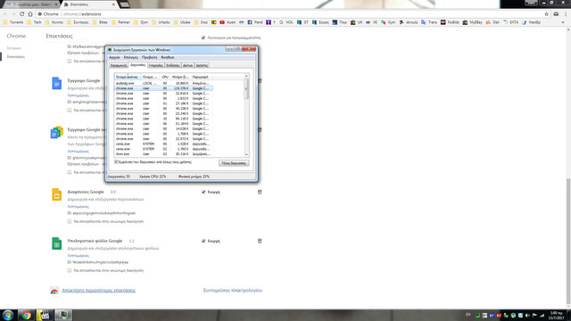The image size is (571, 321).
Task: Click the Chrome Web Store rainbow icon
Action: coord(54,291)
